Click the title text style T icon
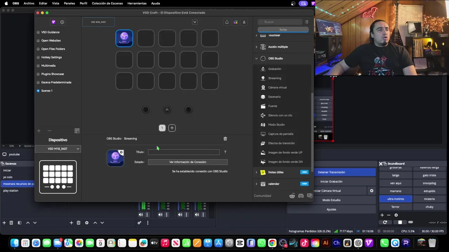 pyautogui.click(x=225, y=152)
